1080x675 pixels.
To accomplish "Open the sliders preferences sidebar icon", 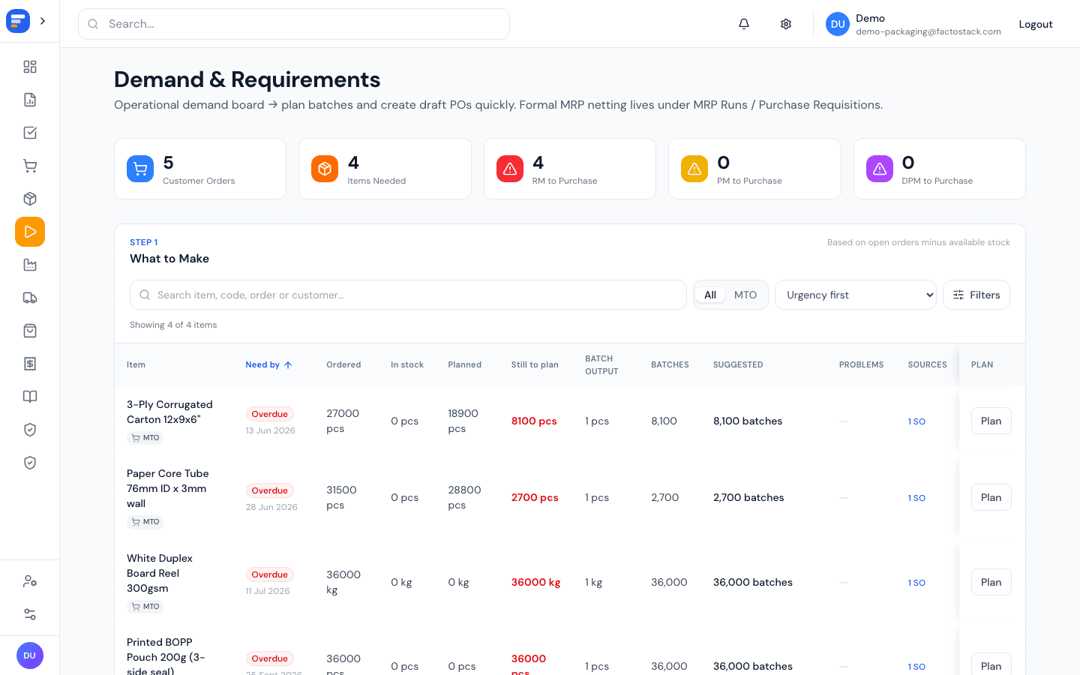I will [30, 614].
